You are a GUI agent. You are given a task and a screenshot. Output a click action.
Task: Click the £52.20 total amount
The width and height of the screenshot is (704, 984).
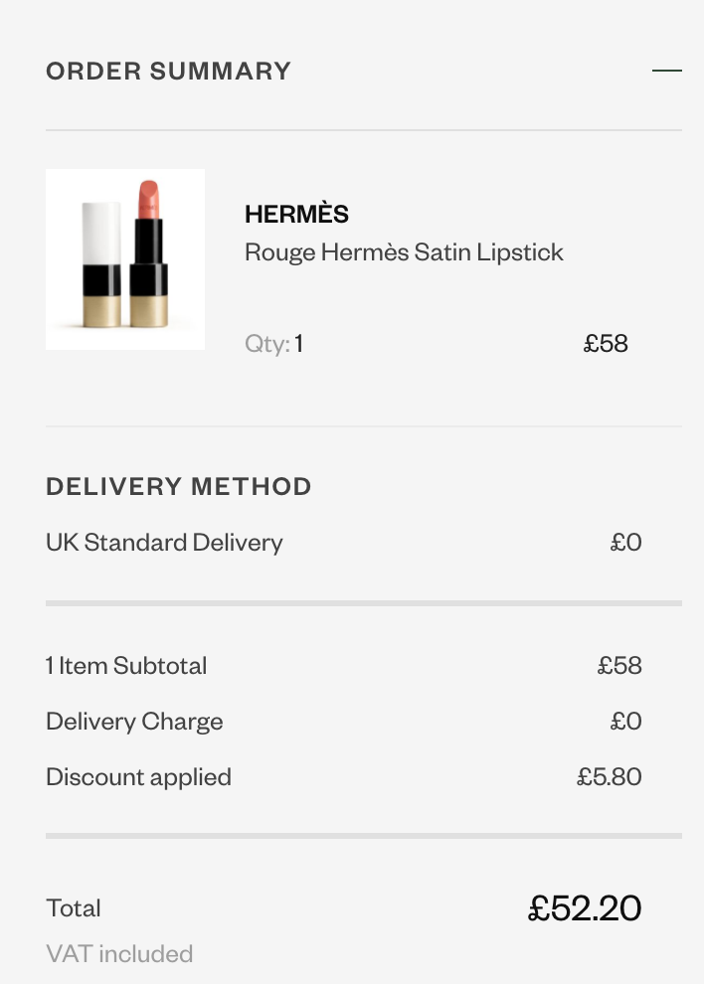(585, 908)
